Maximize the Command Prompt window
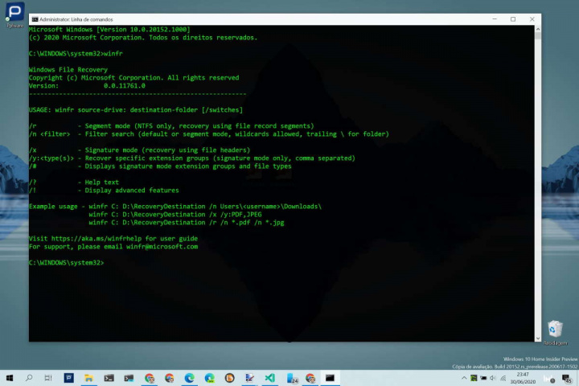579x386 pixels. (x=513, y=19)
